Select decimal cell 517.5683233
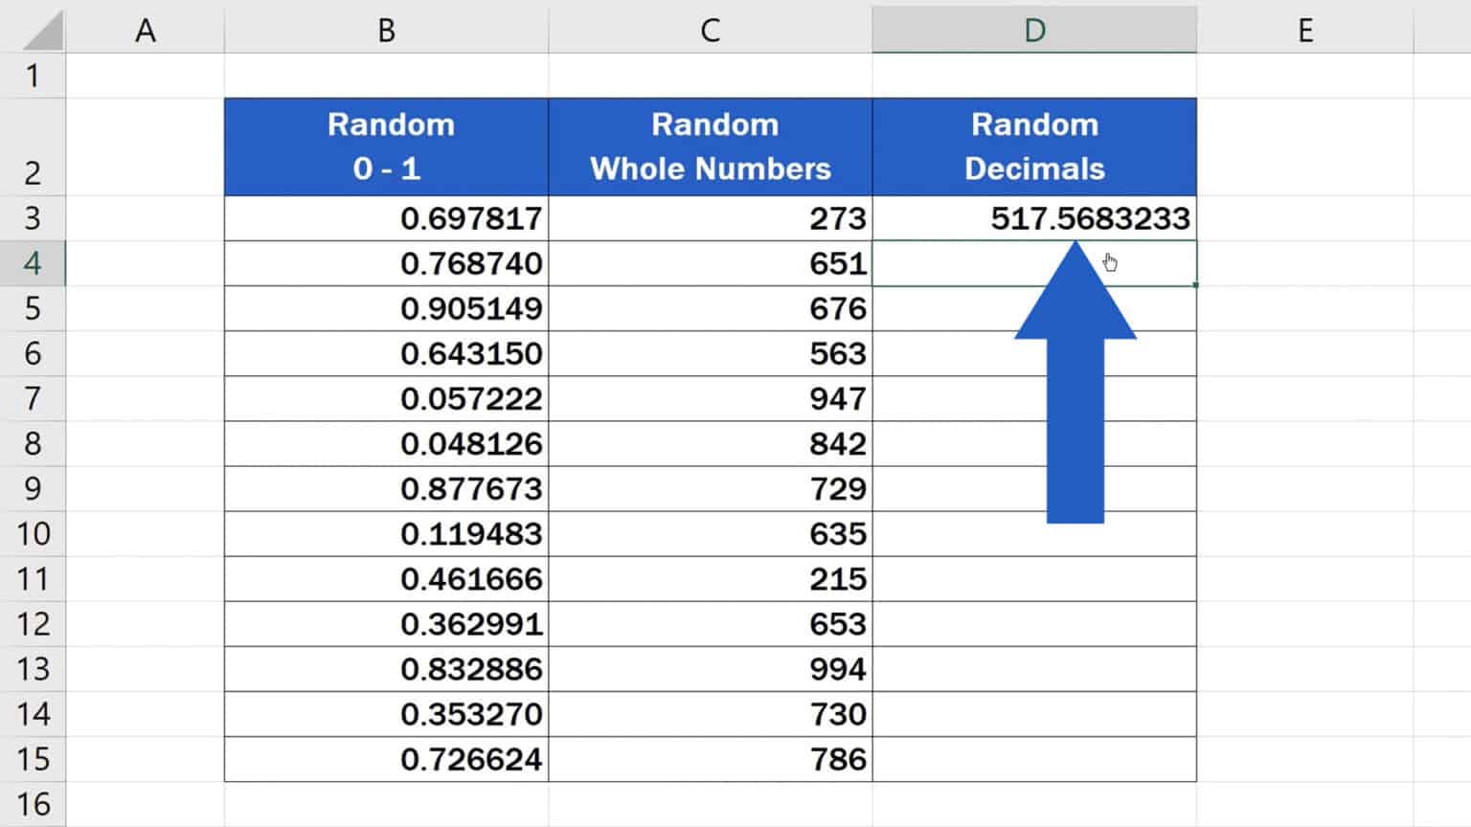The image size is (1471, 827). tap(1034, 218)
